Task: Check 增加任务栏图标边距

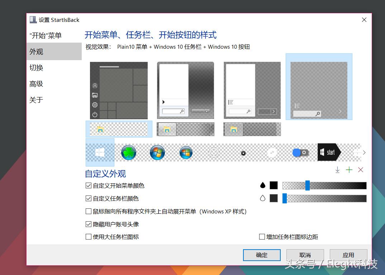Action: click(x=262, y=237)
